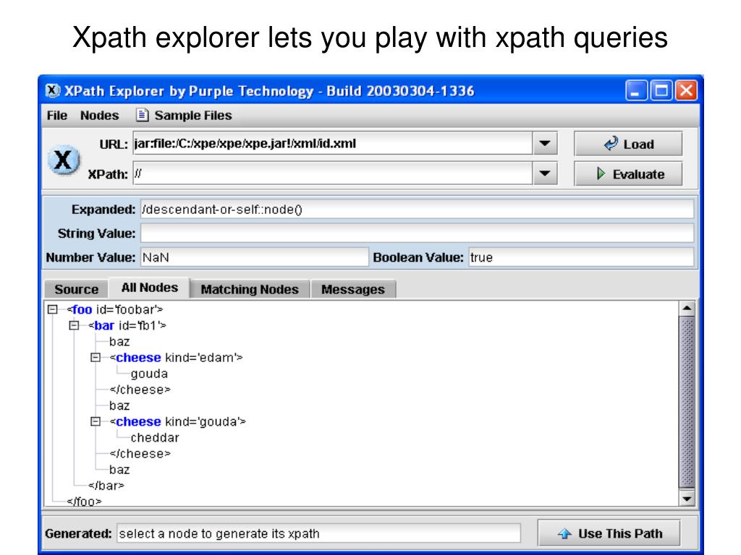Switch to the Matching Nodes tab
The height and width of the screenshot is (555, 741).
tap(249, 289)
